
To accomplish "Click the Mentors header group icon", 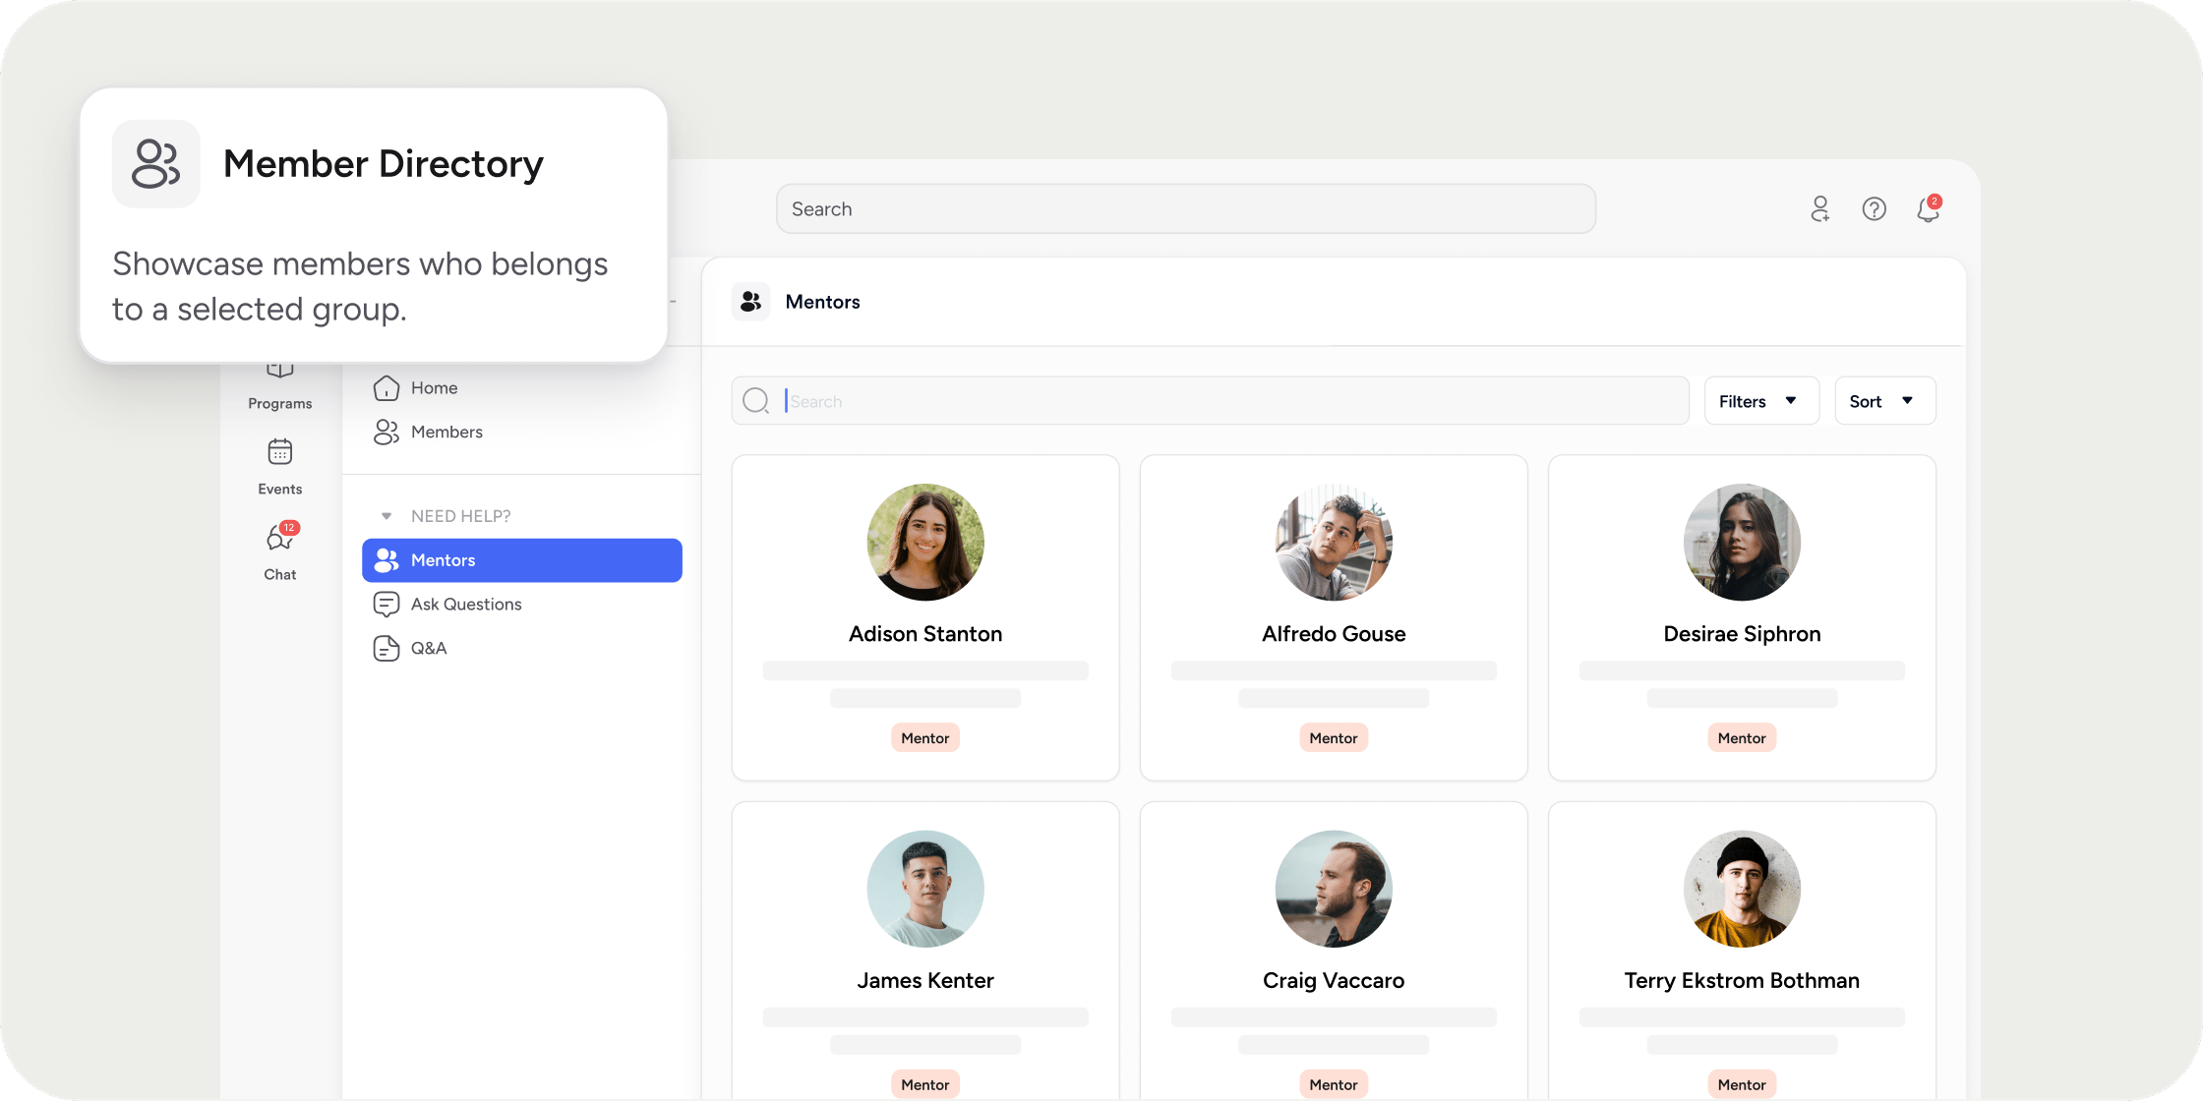I will click(x=751, y=302).
